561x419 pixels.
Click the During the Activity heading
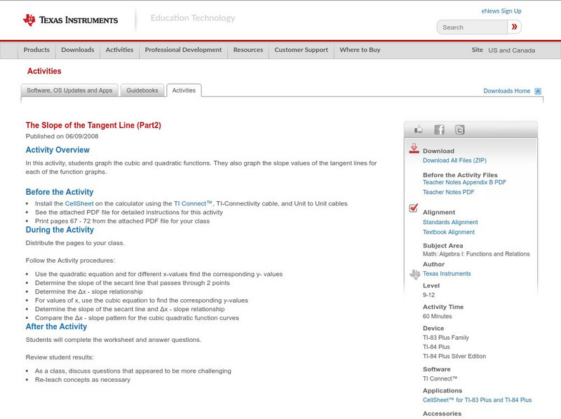pos(60,230)
